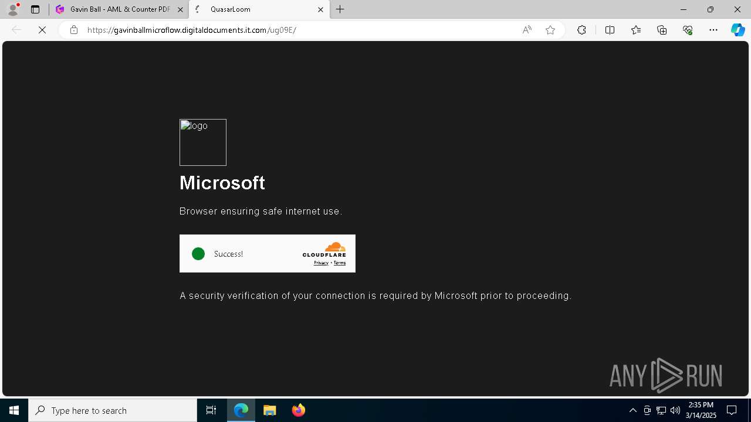Open the tab actions menu icon
This screenshot has height=422, width=751.
click(x=35, y=9)
